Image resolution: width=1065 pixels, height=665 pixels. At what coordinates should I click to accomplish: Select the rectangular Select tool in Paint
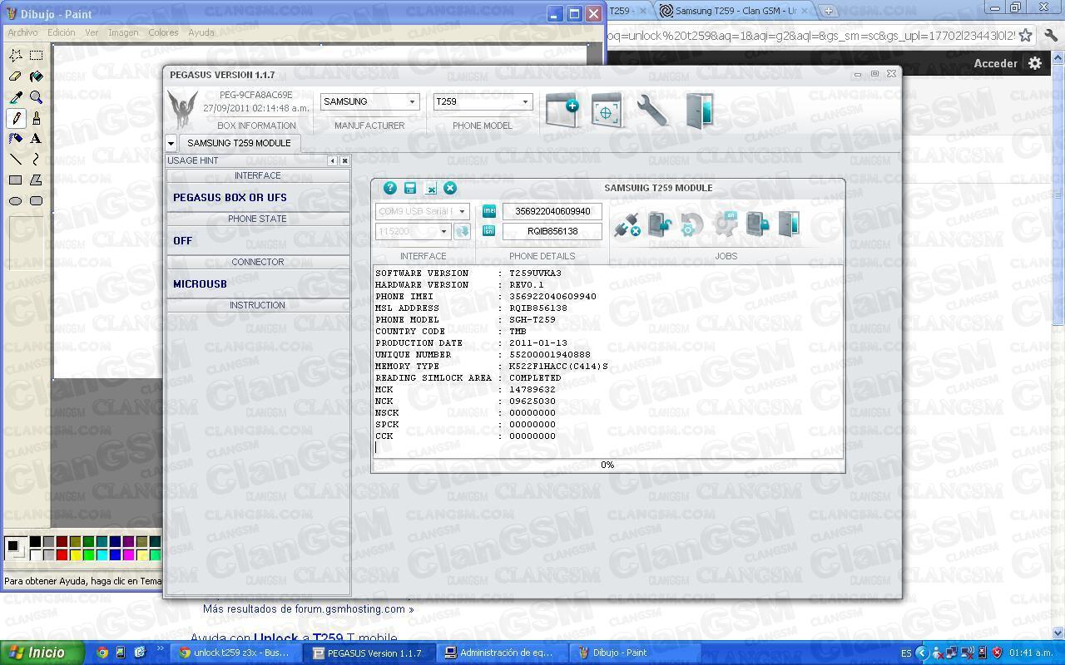click(37, 56)
